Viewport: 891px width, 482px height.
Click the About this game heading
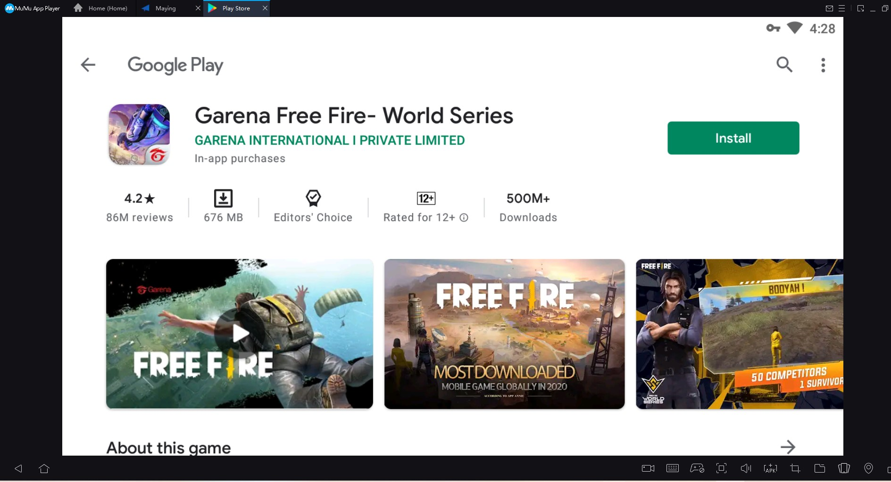168,448
